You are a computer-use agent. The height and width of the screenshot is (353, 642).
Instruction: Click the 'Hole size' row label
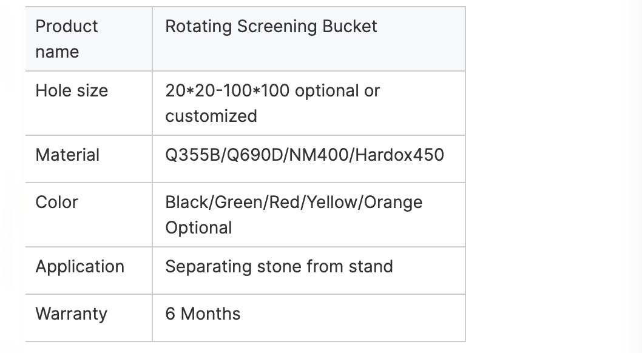coord(72,90)
